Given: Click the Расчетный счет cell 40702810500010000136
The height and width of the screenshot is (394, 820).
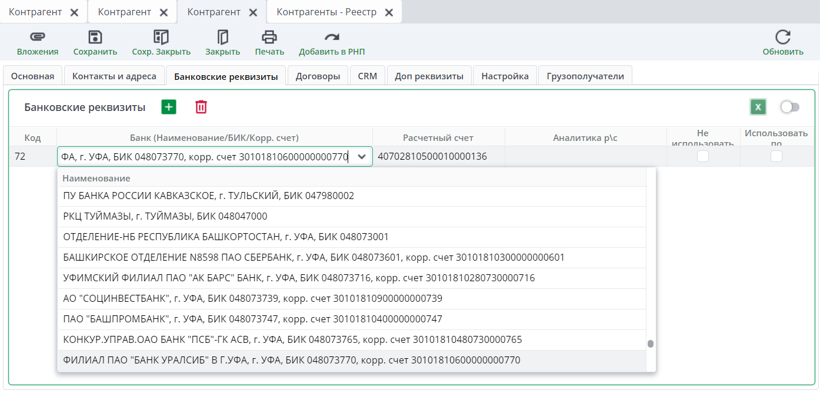Looking at the screenshot, I should tap(432, 157).
